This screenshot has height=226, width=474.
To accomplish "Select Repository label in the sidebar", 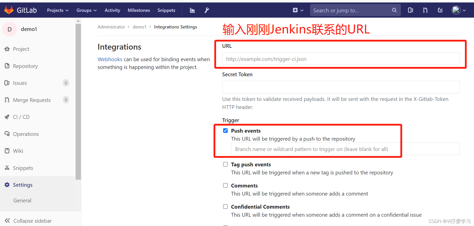I will point(25,66).
